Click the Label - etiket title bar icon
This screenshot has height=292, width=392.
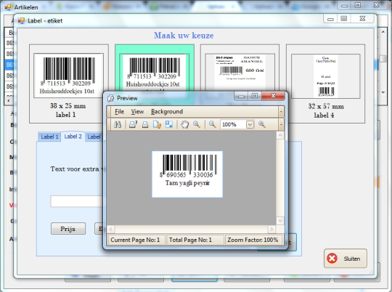tap(21, 21)
